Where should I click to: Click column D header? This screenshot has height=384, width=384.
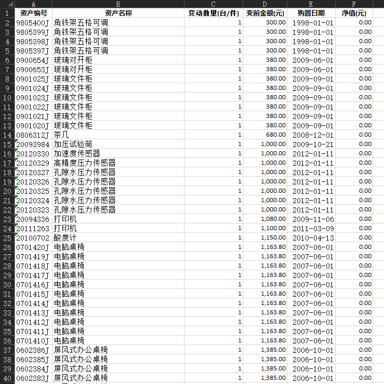pyautogui.click(x=265, y=4)
